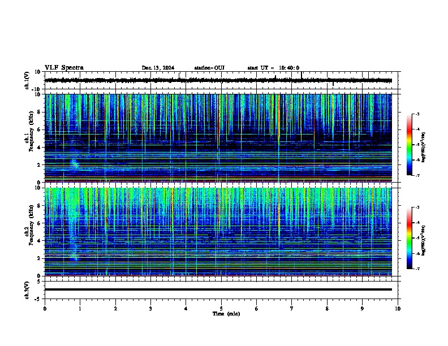Click the 5 tick on ch.3(V) axis

pyautogui.click(x=39, y=282)
